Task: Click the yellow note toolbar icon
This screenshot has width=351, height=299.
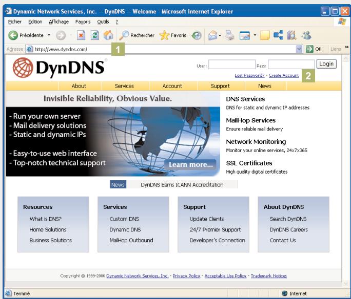Action: tap(265, 35)
